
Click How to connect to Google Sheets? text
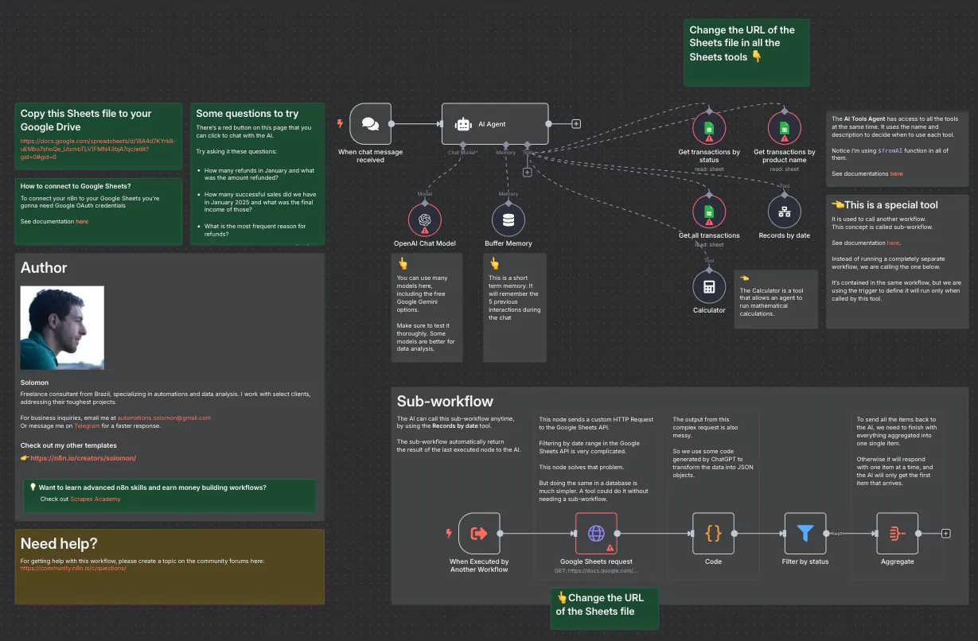coord(76,186)
